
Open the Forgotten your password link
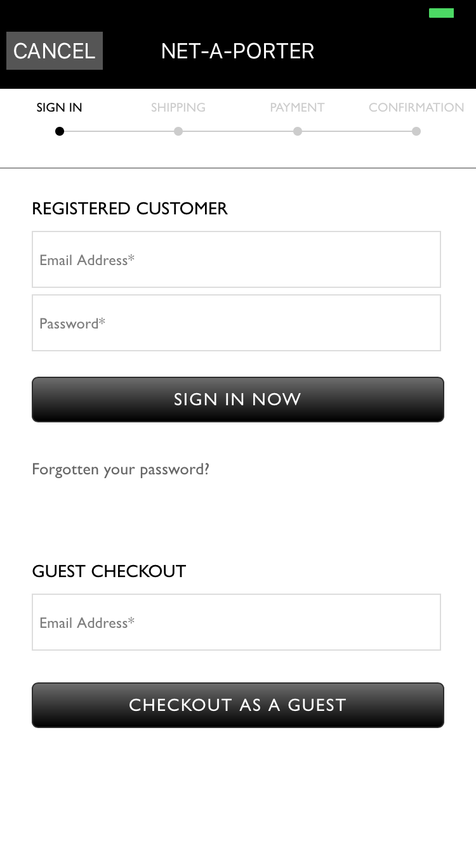click(121, 469)
